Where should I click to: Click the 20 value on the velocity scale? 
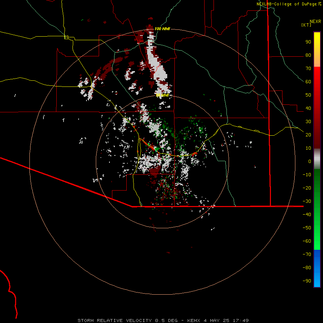[308, 135]
